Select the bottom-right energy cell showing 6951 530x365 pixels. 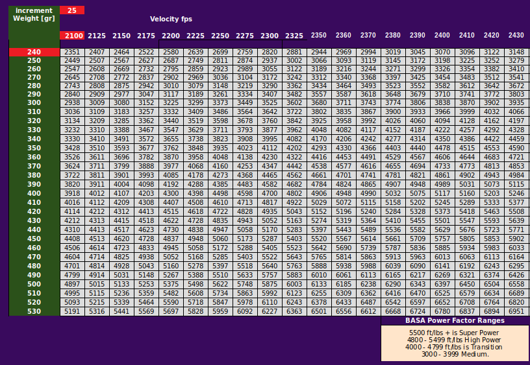516,311
